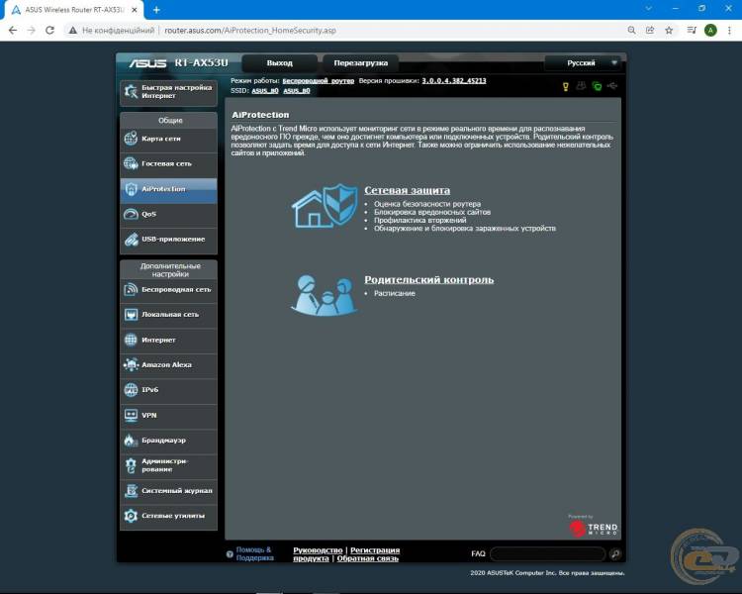Open the Регистрация продукта link

click(x=375, y=550)
